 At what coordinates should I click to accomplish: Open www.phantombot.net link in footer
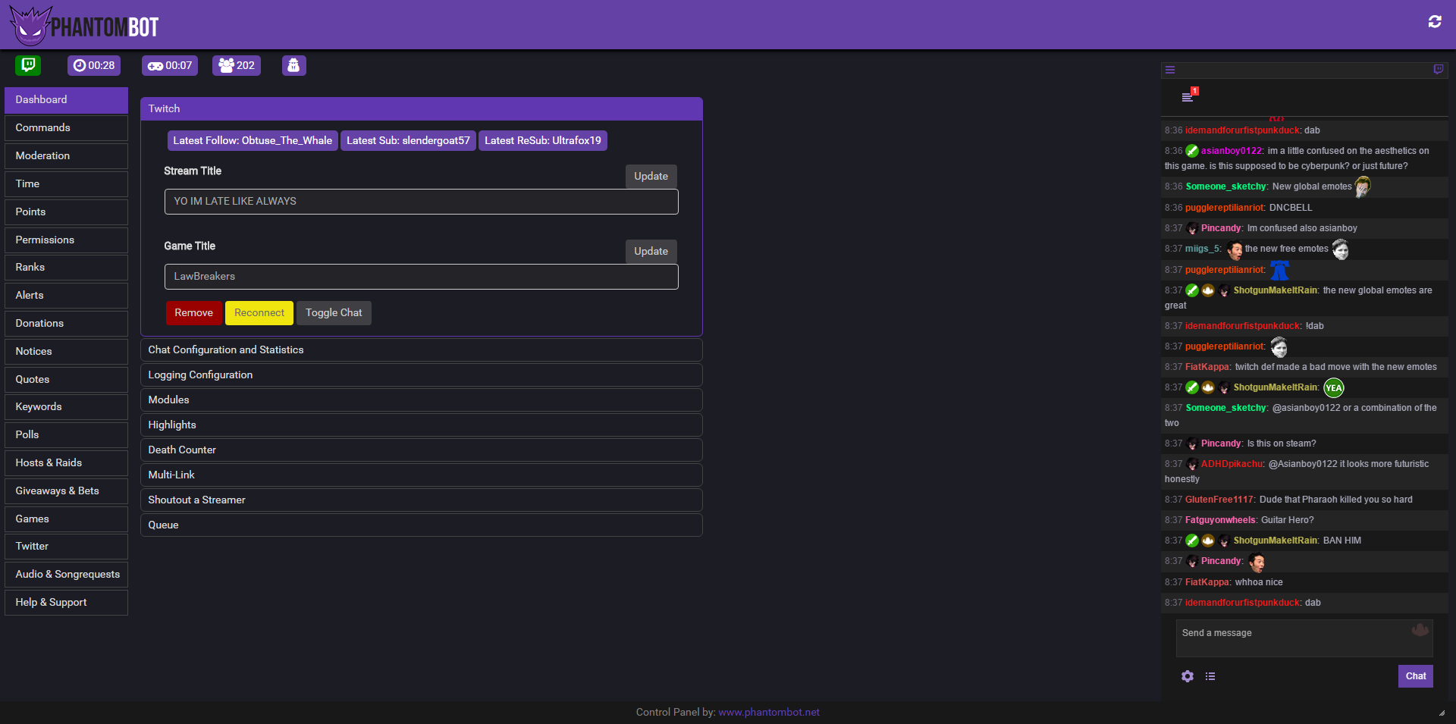769,713
